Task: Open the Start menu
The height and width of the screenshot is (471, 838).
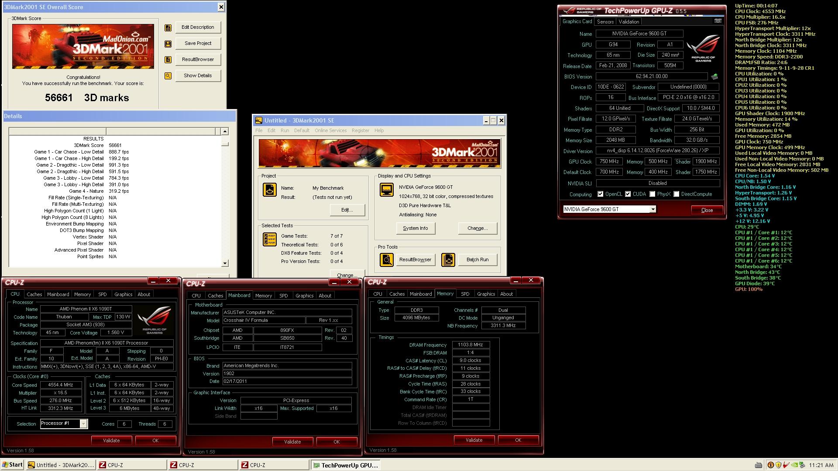Action: [x=12, y=465]
